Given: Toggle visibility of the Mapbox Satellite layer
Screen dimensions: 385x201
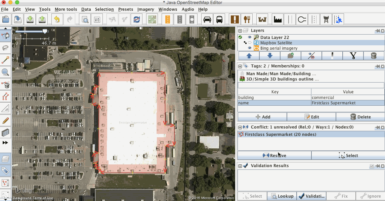Looking at the screenshot, I should tap(250, 43).
